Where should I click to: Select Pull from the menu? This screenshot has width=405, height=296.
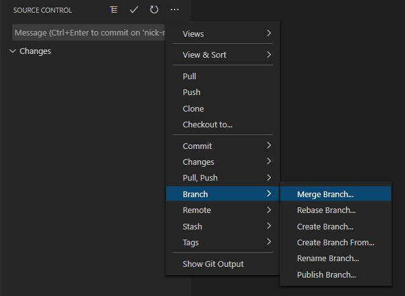pyautogui.click(x=223, y=76)
